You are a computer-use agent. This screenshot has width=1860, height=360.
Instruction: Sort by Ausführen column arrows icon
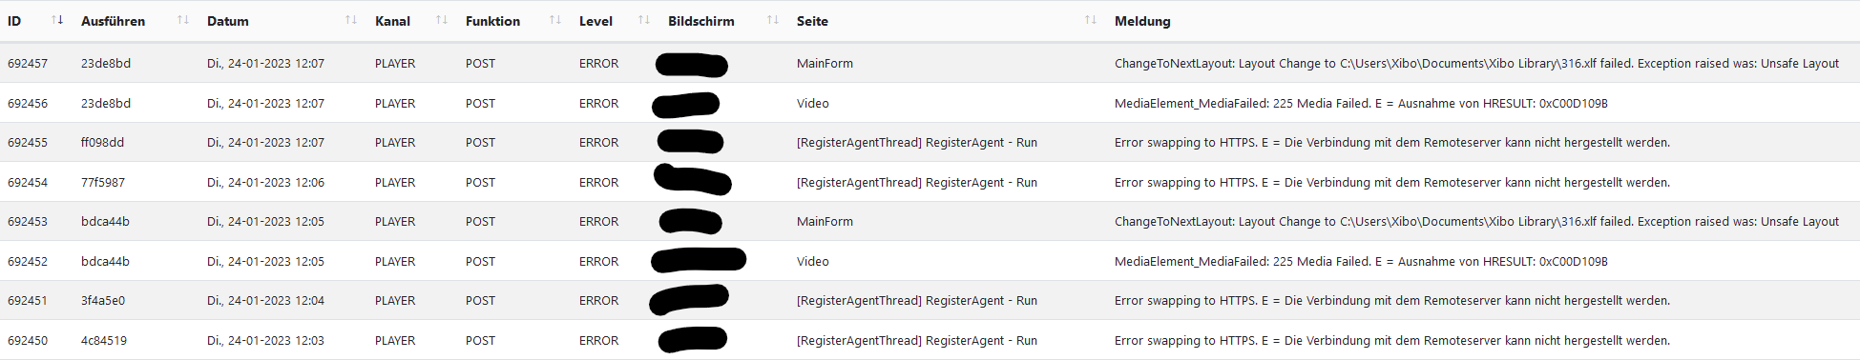(183, 20)
